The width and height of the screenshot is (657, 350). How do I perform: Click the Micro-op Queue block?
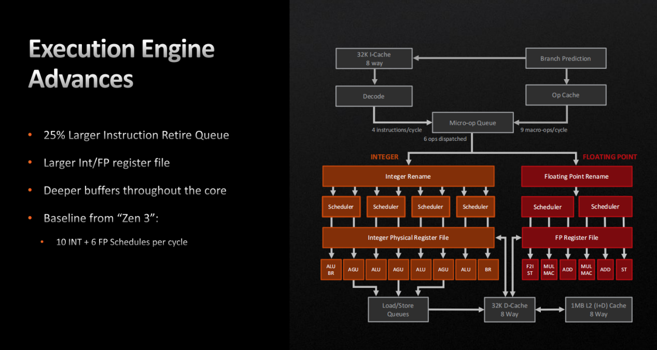point(472,123)
